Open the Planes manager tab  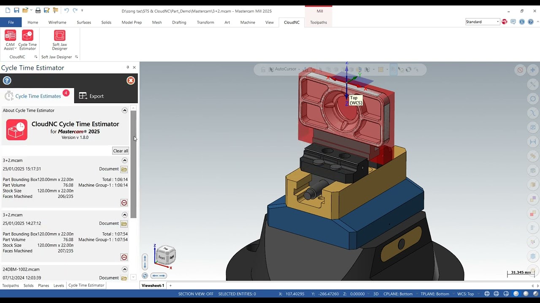(43, 285)
